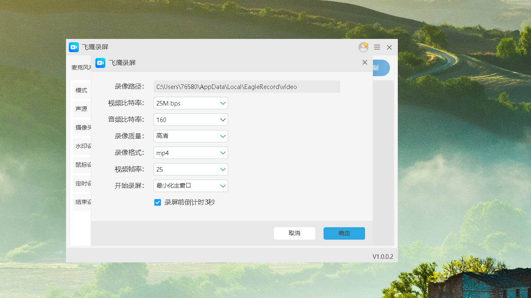Click the yellow VIP badge on the avatar
Screen dimensions: 531x298
pyautogui.click(x=367, y=44)
